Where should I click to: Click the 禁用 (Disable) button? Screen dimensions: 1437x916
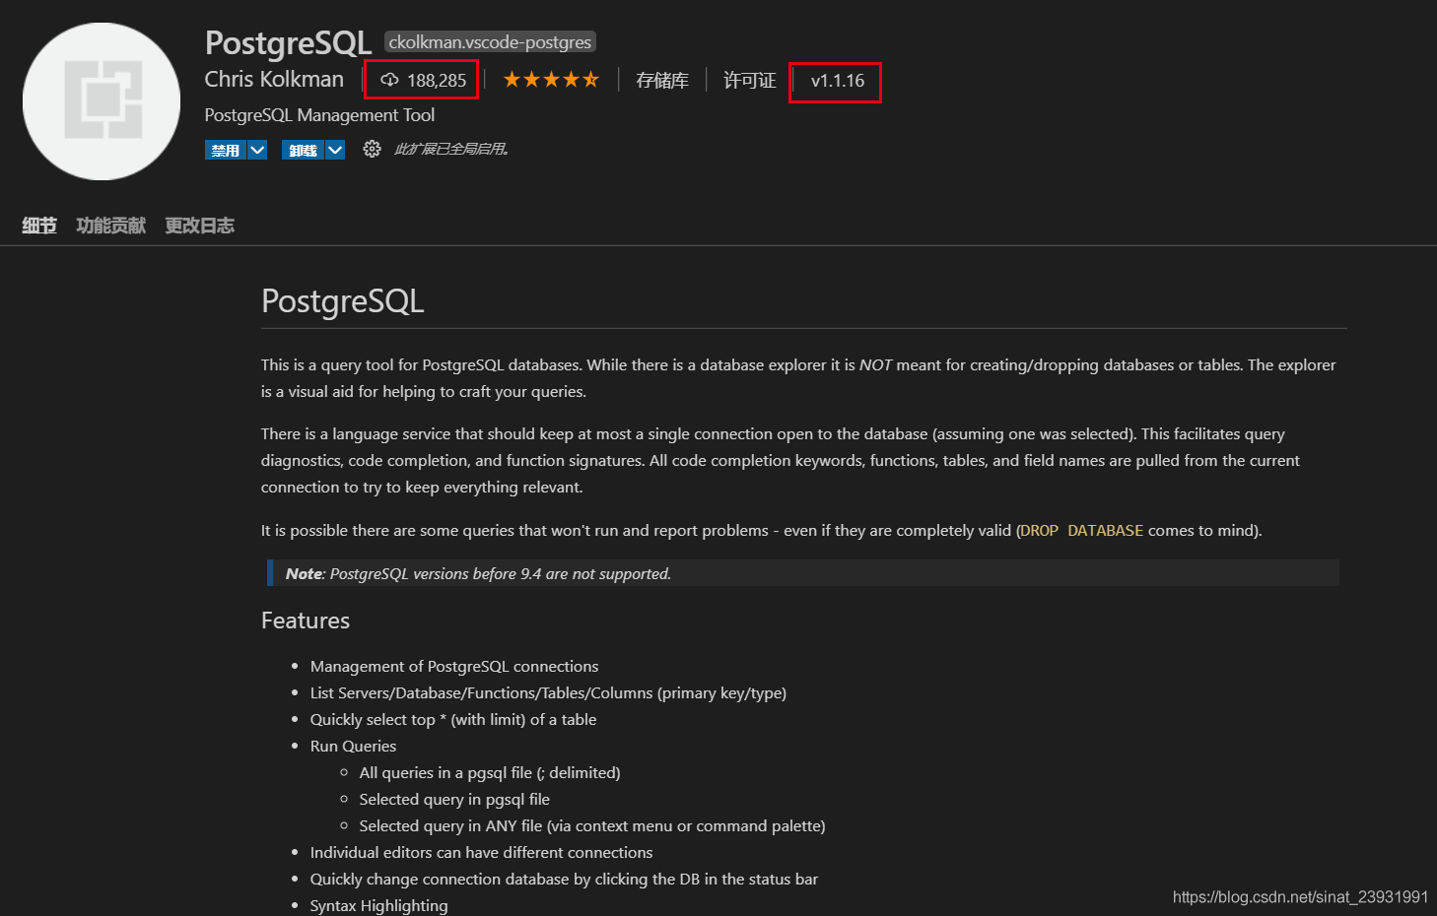pos(226,150)
